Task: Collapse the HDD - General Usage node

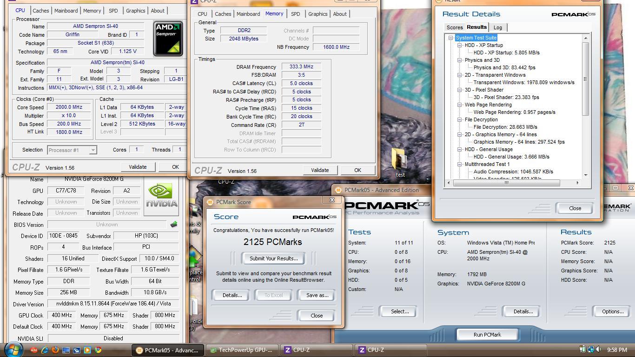Action: tap(460, 149)
